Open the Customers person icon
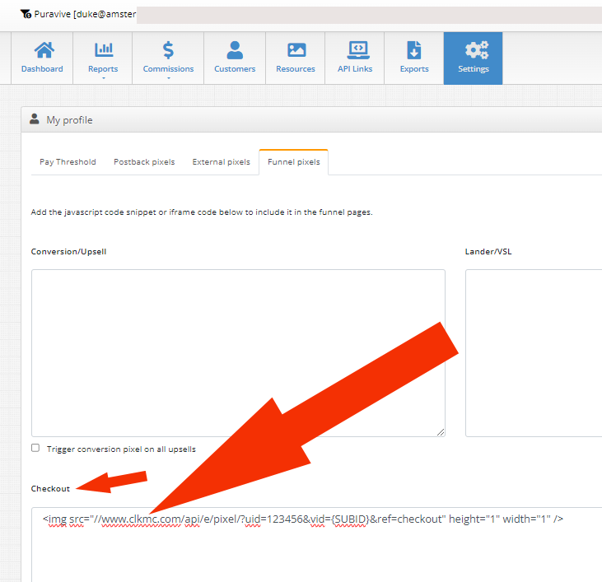This screenshot has width=602, height=582. (235, 50)
